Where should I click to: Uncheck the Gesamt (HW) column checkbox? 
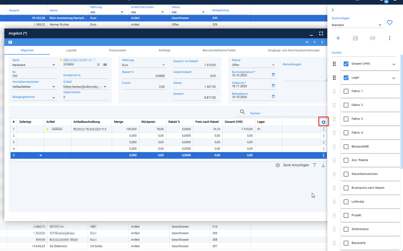(346, 64)
